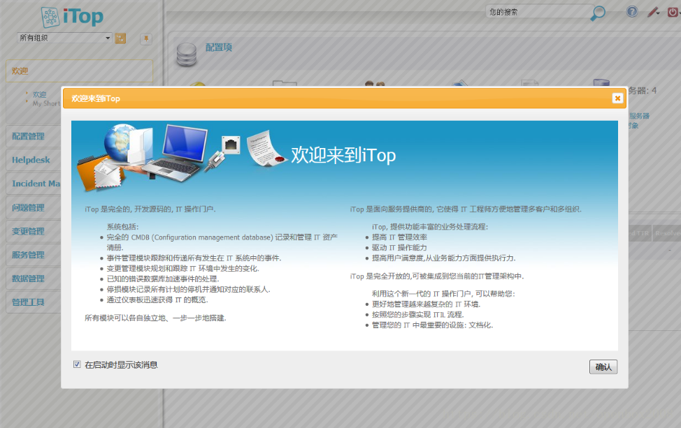
Task: Open the 欢迎 submenu link
Action: click(40, 94)
